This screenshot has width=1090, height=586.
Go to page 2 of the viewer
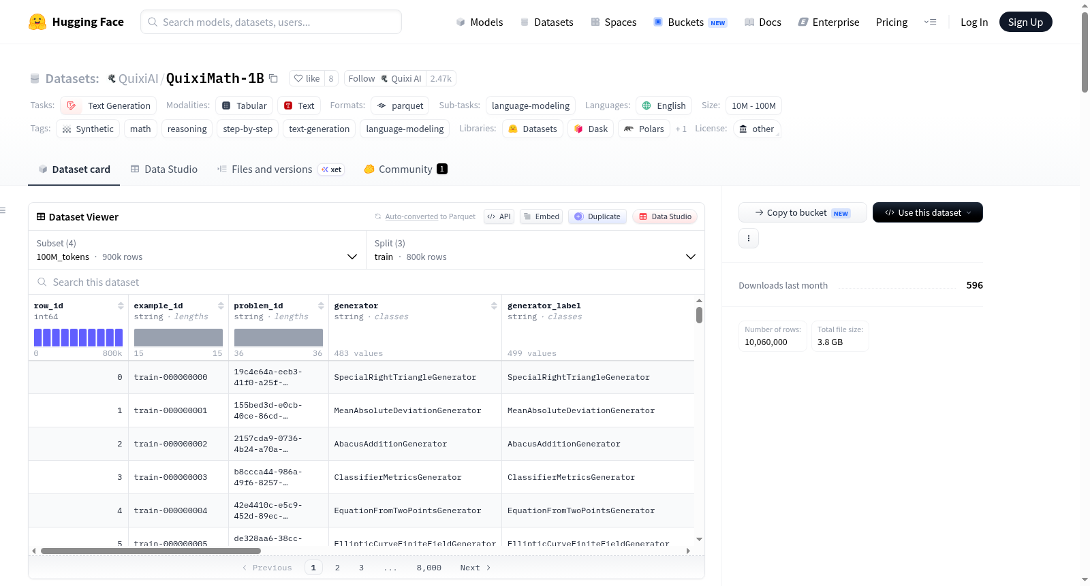pyautogui.click(x=337, y=568)
